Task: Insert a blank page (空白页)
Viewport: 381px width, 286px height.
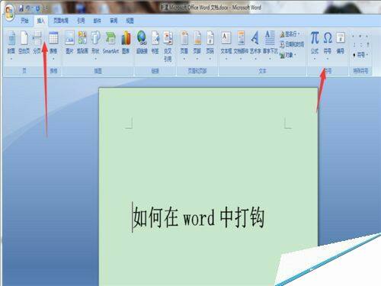Action: point(24,43)
